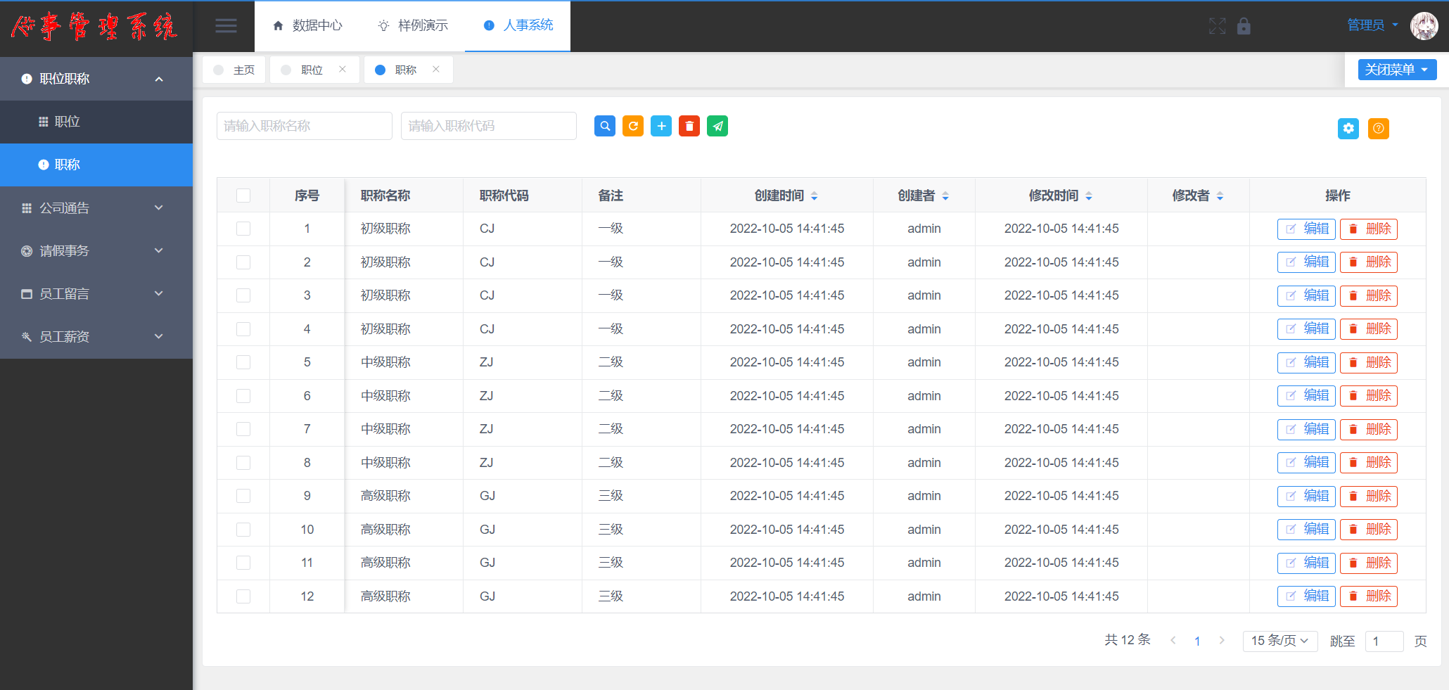Toggle the hamburger sidebar collapse icon
This screenshot has width=1449, height=690.
(x=226, y=26)
